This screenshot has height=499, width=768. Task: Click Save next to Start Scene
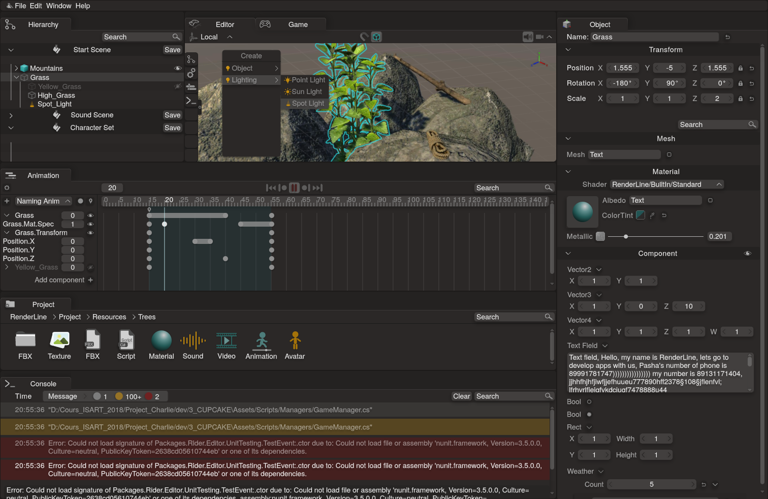172,50
